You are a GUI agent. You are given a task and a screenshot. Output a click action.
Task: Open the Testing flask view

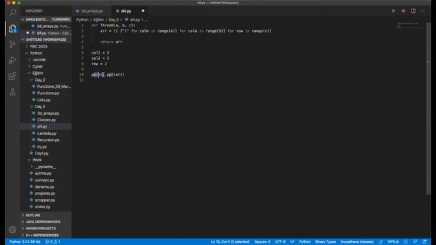(x=12, y=92)
